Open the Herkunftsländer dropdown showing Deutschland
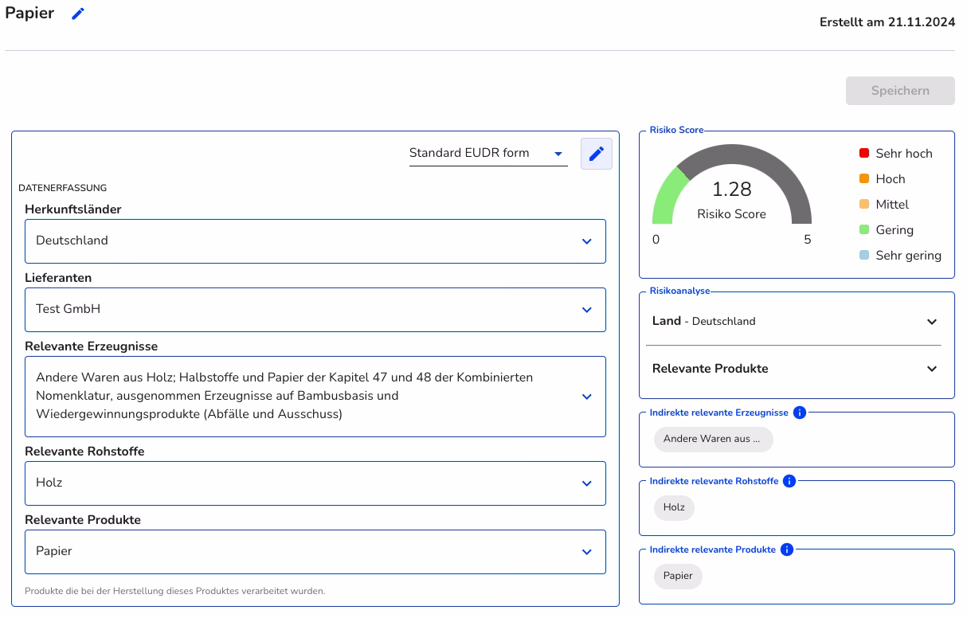This screenshot has width=967, height=618. (315, 241)
